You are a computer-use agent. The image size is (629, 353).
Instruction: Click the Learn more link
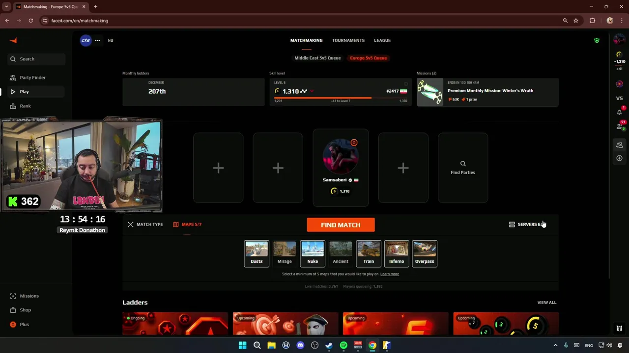(x=390, y=274)
